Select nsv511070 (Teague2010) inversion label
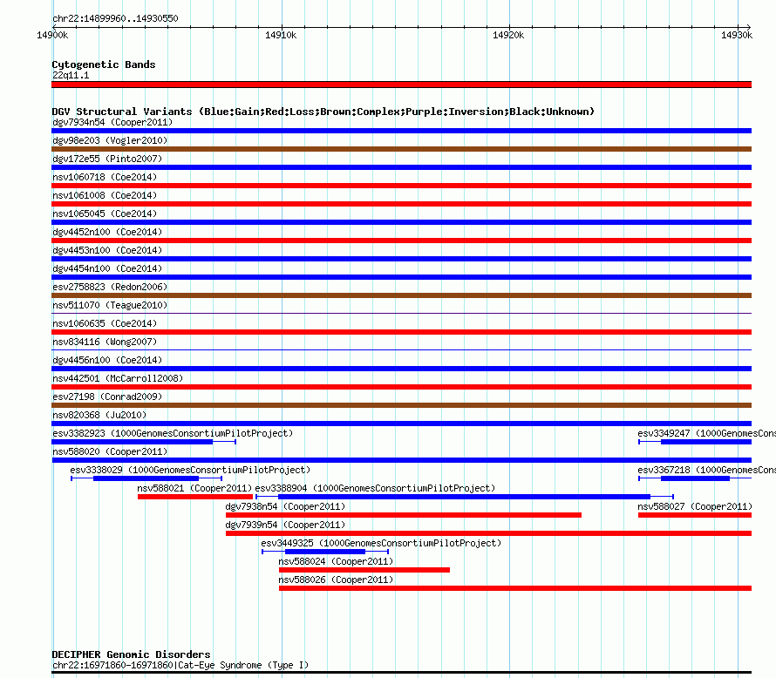 coord(110,306)
